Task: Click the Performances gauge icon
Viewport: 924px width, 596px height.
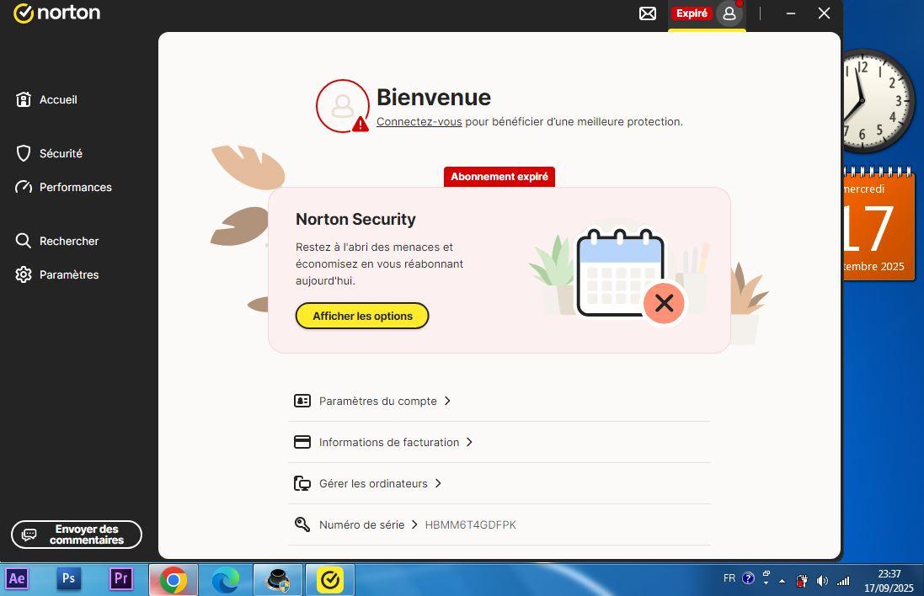Action: tap(23, 187)
